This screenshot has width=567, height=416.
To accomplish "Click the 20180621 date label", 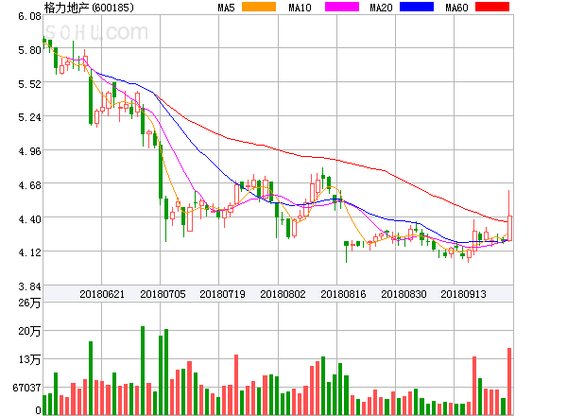I will tap(102, 294).
